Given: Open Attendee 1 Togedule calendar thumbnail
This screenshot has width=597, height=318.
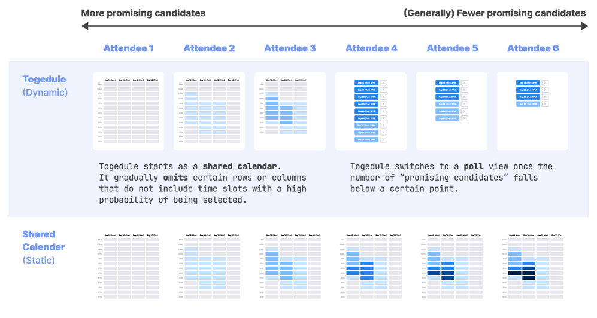Looking at the screenshot, I should coord(128,111).
